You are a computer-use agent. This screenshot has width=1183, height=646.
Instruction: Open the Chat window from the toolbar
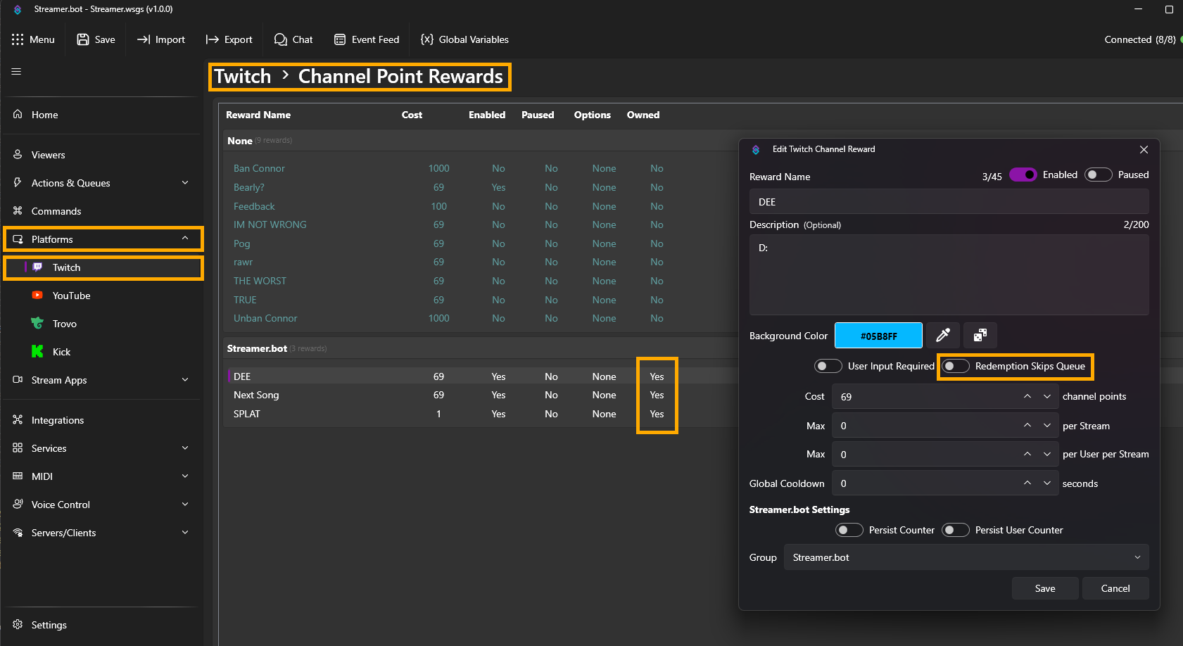(x=293, y=39)
